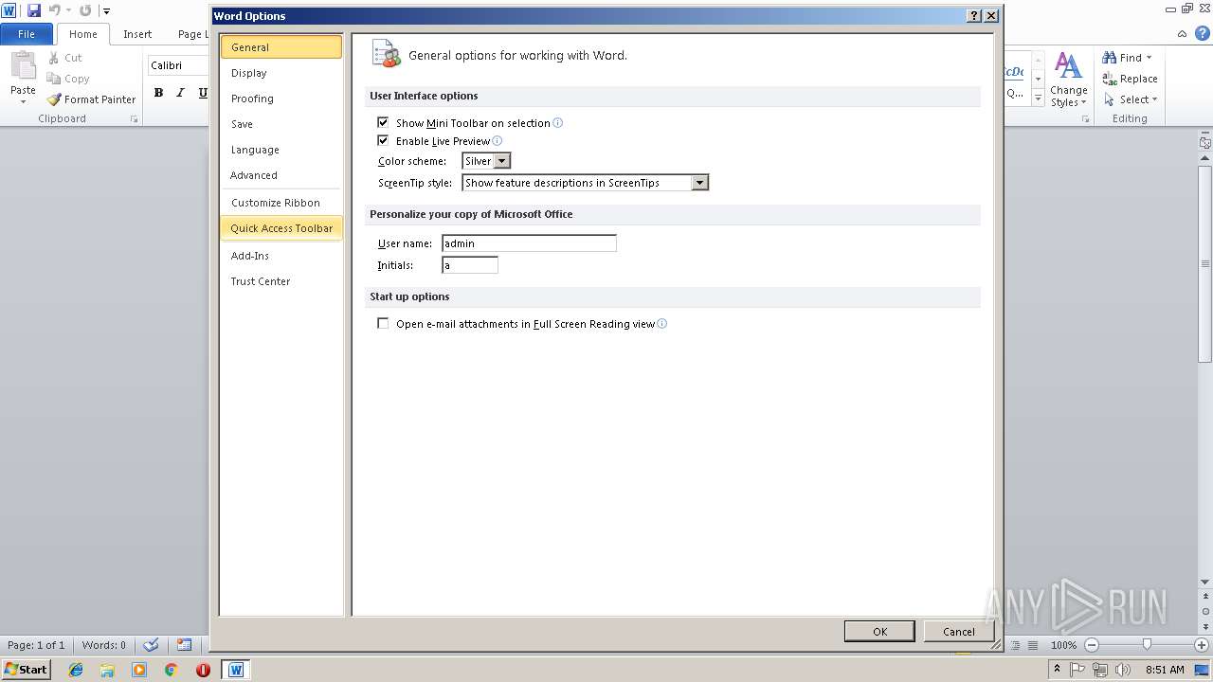The image size is (1213, 682).
Task: Click the volume speaker tray icon
Action: click(1122, 670)
